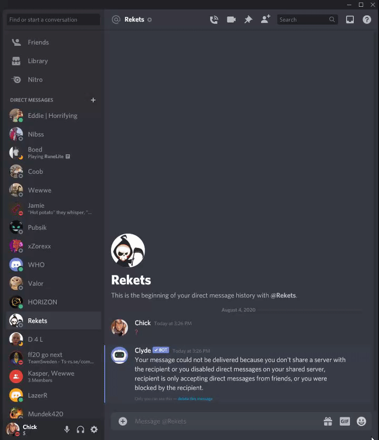Open the GIF picker
Image resolution: width=379 pixels, height=440 pixels.
click(x=345, y=421)
